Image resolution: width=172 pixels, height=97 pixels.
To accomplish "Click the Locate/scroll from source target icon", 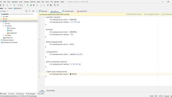I will [26, 11].
